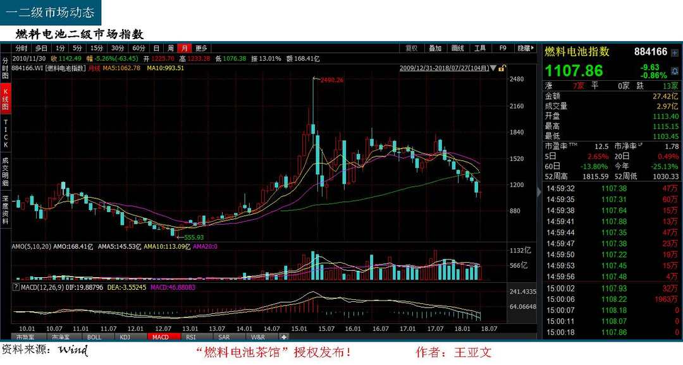
Task: Click the 今年 -25.13% value
Action: pos(663,167)
